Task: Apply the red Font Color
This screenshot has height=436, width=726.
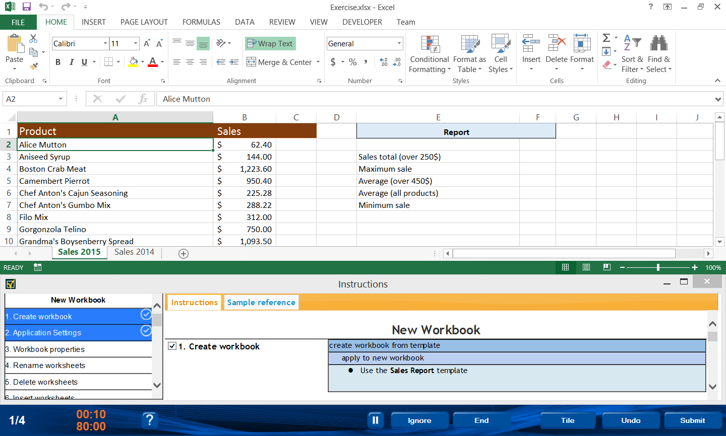Action: (153, 62)
